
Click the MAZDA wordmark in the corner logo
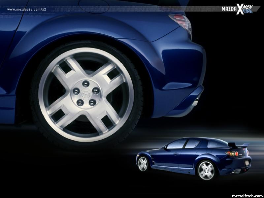point(230,9)
